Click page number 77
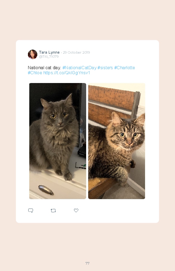This screenshot has height=271, width=175. point(87,263)
